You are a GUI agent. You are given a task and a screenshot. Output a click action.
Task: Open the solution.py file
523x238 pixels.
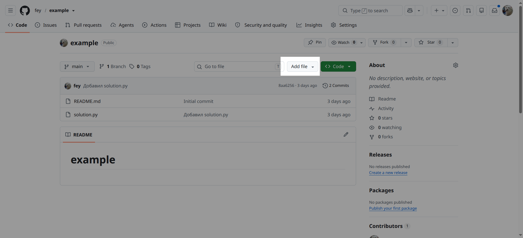tap(86, 115)
